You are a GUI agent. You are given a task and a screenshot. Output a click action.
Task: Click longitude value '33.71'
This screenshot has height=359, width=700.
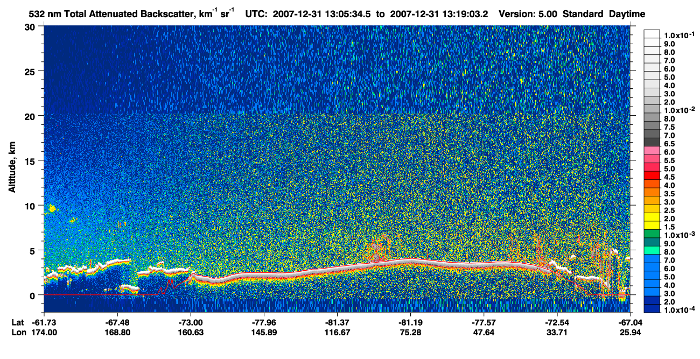[x=557, y=332]
